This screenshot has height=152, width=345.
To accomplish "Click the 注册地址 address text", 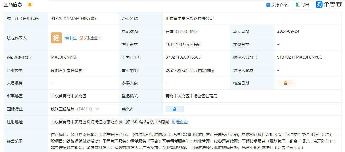I will click(x=110, y=122).
